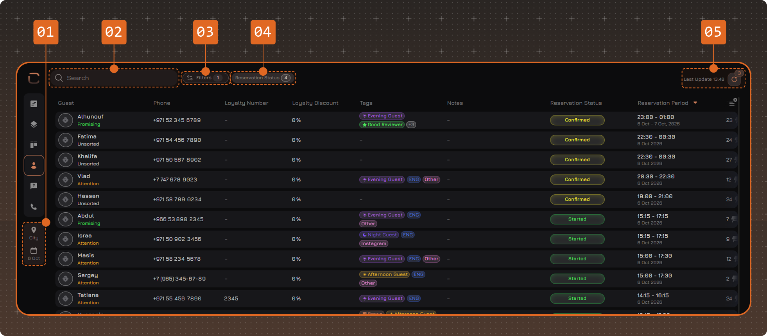Viewport: 767px width, 336px height.
Task: Switch to the board view sidebar icon
Action: (x=34, y=145)
